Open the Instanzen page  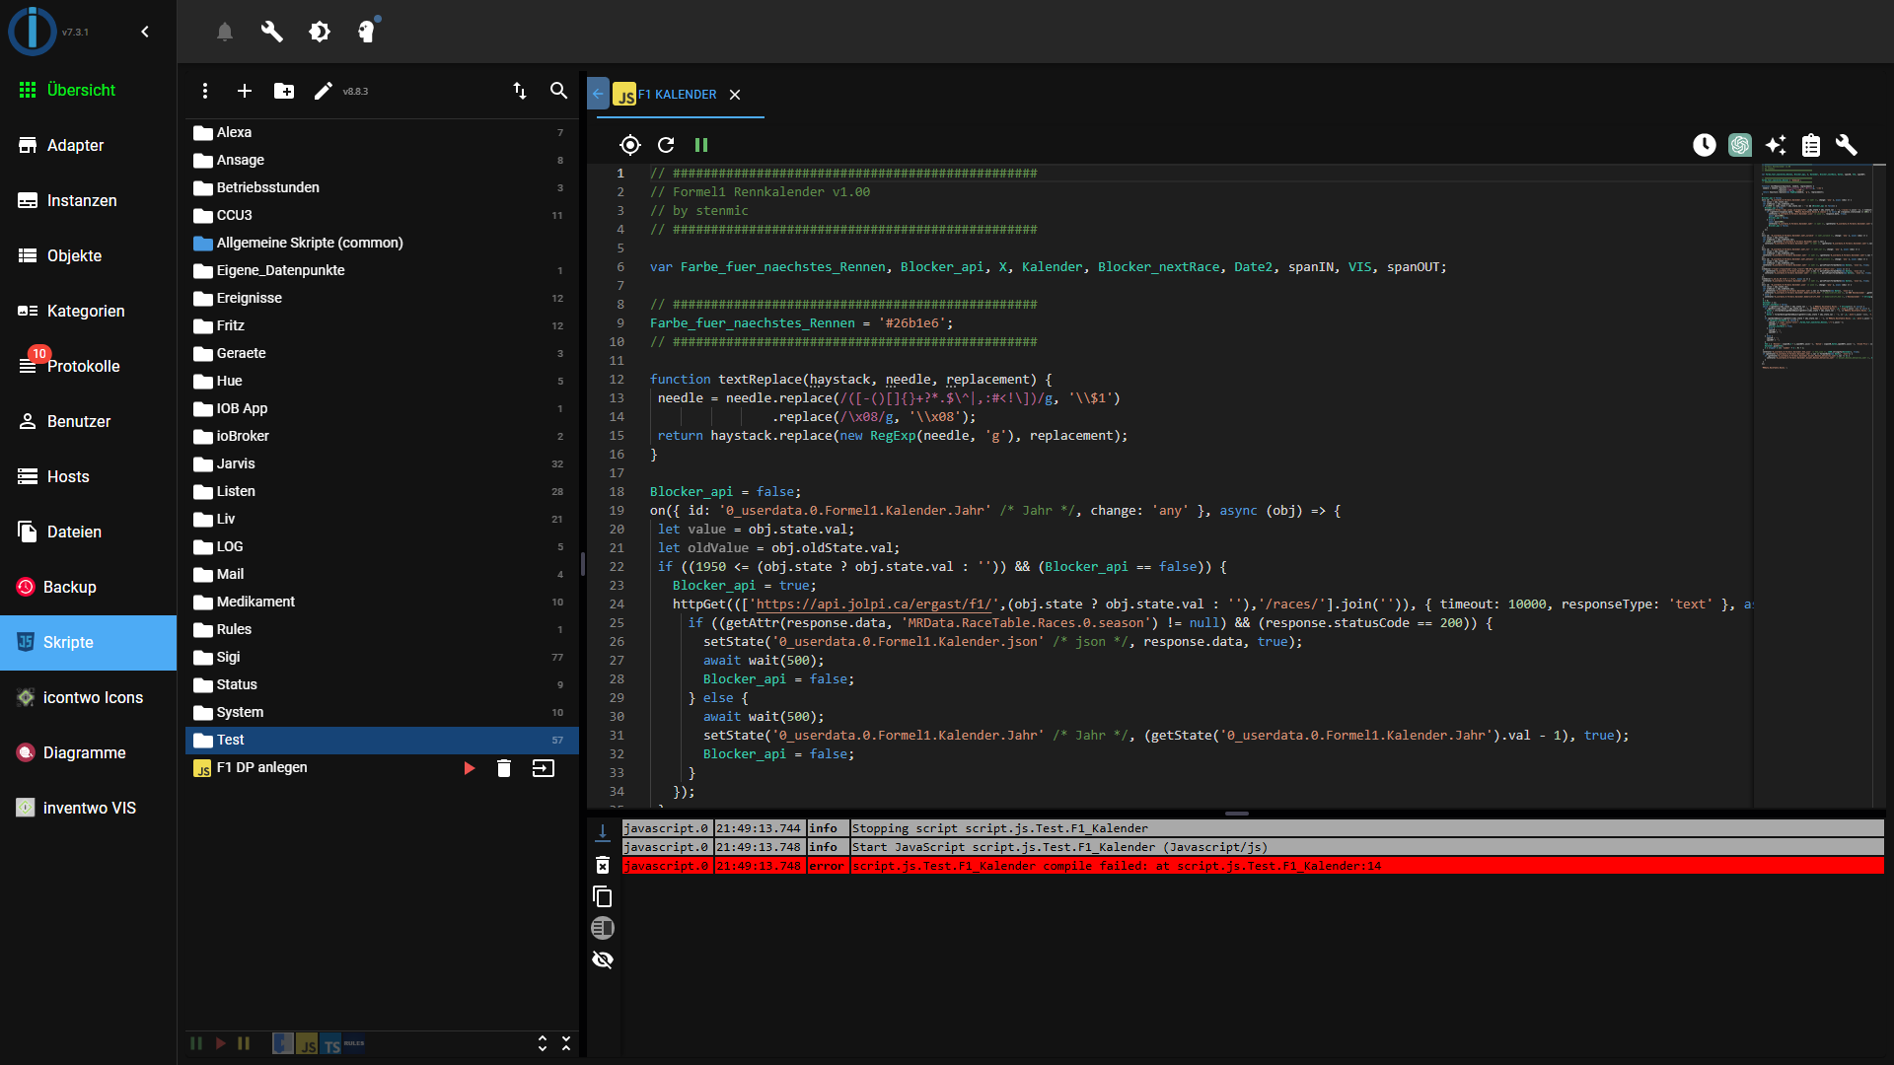[89, 200]
